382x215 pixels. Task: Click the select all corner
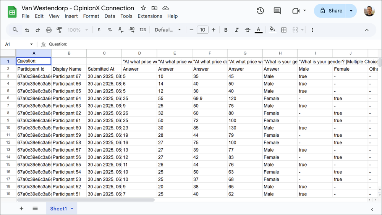point(8,53)
